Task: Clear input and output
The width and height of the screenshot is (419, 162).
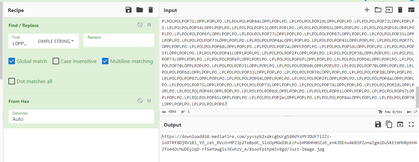Action: coord(400,10)
